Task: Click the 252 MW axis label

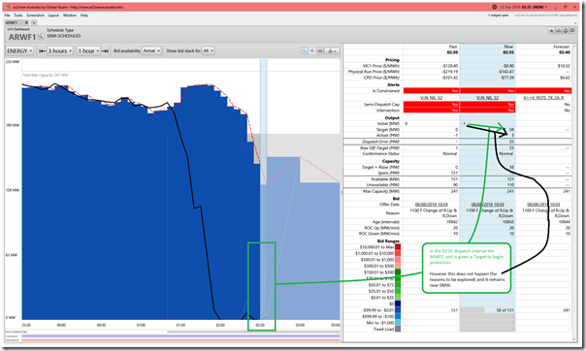Action: (12, 62)
